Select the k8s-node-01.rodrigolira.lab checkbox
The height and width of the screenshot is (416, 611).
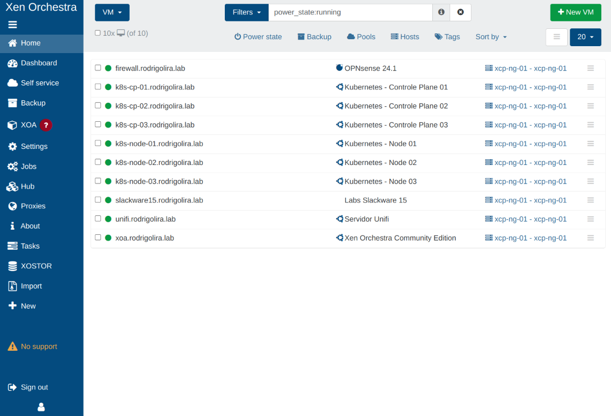pos(98,143)
